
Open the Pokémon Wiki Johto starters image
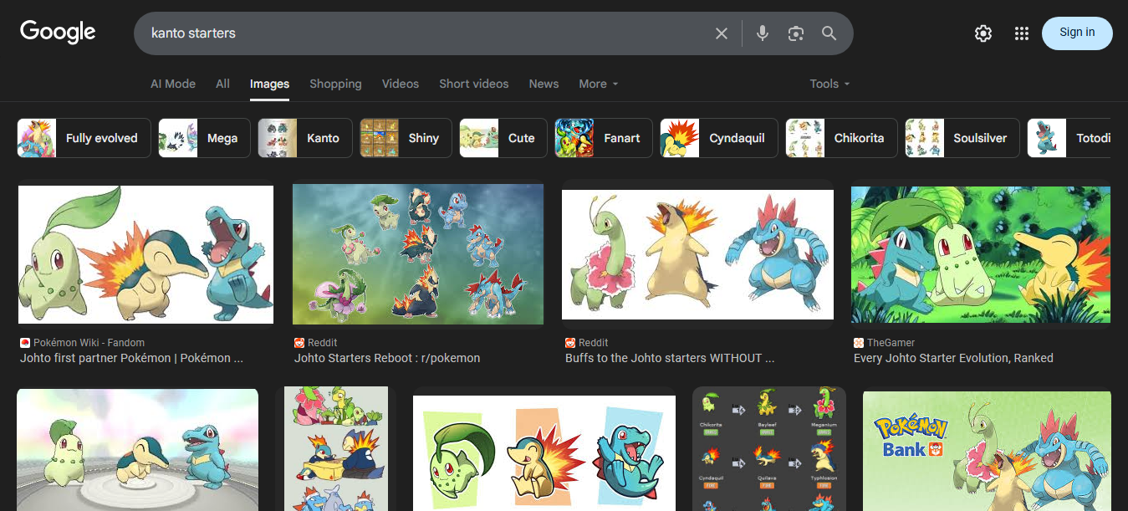(x=145, y=254)
